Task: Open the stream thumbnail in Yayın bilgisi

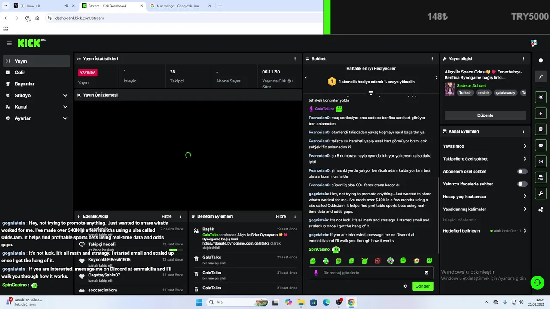Action: 449,89
